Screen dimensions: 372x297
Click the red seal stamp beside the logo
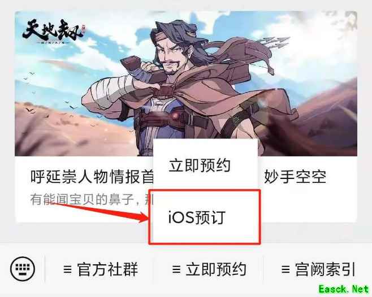point(83,29)
